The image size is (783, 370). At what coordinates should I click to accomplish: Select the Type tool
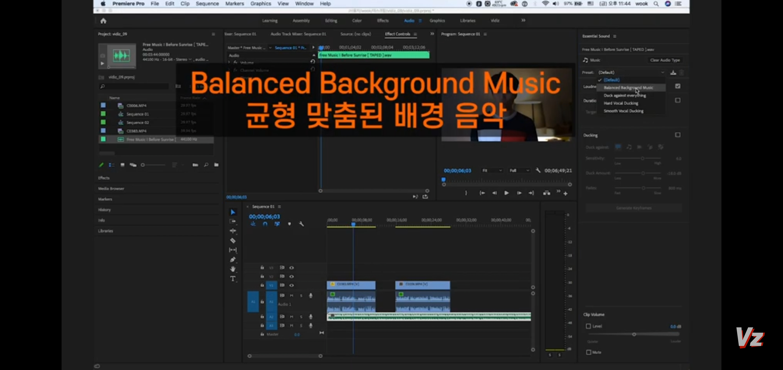233,279
